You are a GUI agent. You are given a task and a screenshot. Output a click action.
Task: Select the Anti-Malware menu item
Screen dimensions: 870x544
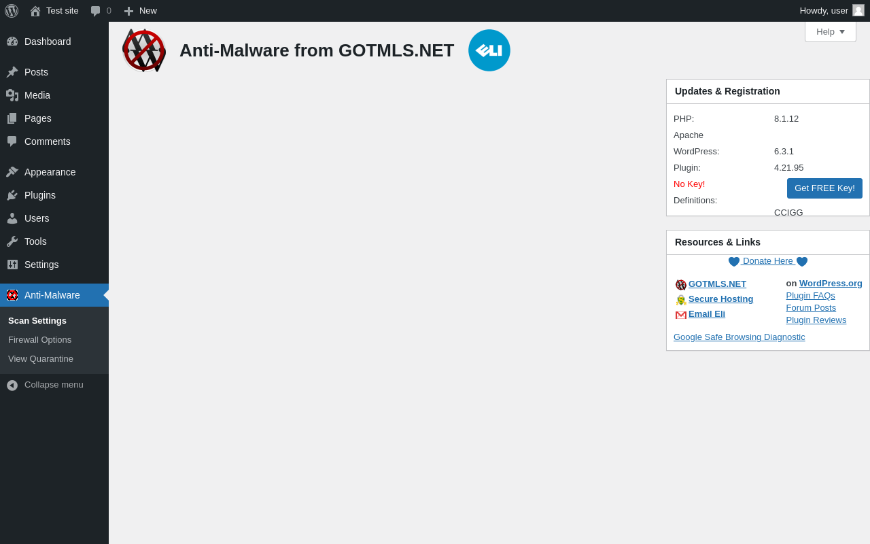[x=54, y=295]
